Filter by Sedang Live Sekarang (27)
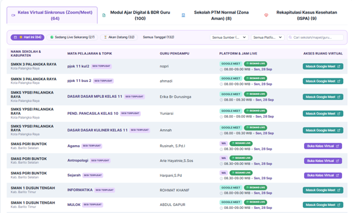 click(73, 37)
